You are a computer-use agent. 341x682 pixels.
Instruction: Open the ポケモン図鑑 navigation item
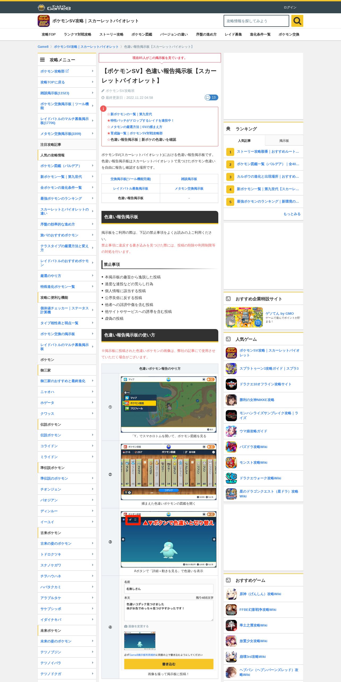142,35
